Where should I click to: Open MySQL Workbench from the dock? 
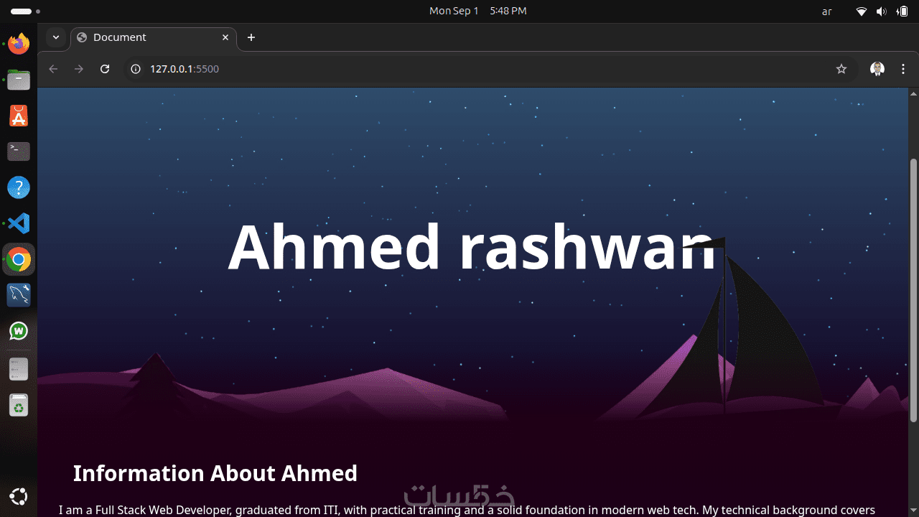click(x=19, y=295)
